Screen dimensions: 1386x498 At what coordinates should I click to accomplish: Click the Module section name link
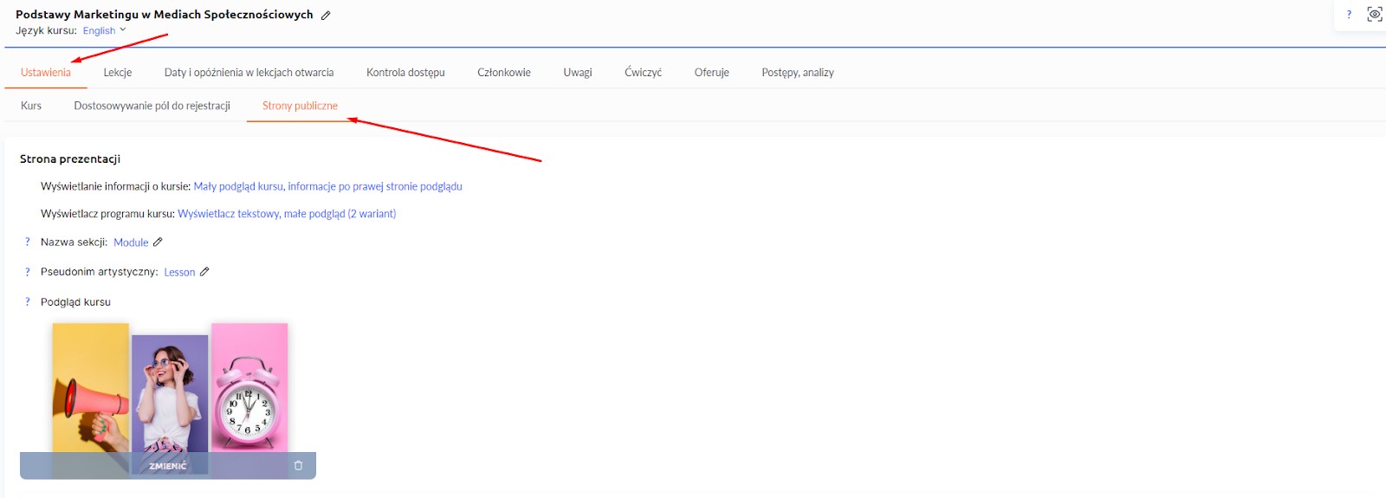131,243
